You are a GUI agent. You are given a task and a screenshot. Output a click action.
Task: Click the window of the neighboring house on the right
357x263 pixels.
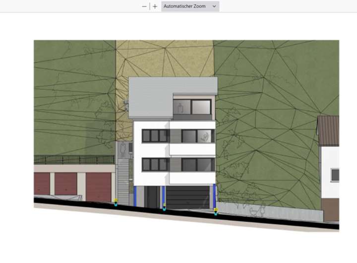(335, 175)
